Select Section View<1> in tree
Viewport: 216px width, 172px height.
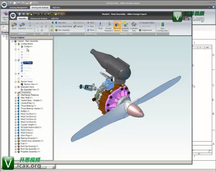pos(31,84)
